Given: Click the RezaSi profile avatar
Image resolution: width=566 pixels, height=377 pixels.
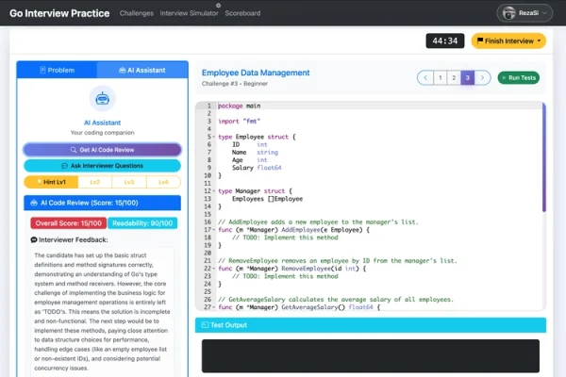Looking at the screenshot, I should tap(509, 13).
